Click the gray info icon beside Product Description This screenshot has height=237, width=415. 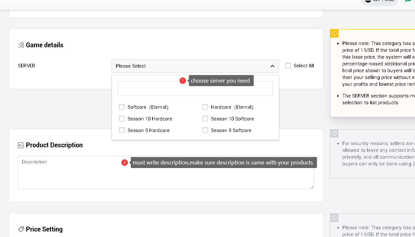(x=334, y=133)
